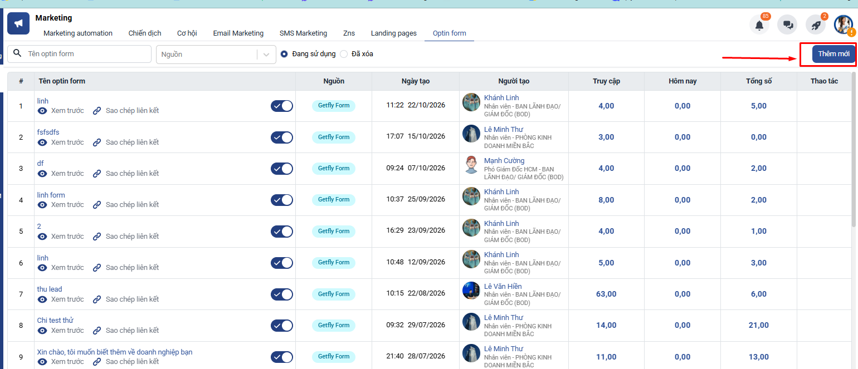Screen dimensions: 858x369
Task: Click the link icon for 'Chi test thử'
Action: [x=97, y=331]
